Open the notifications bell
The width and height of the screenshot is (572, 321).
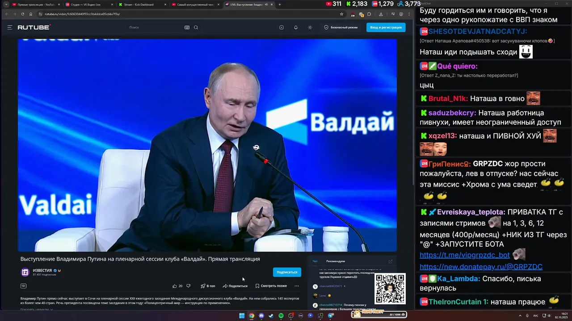click(x=296, y=27)
